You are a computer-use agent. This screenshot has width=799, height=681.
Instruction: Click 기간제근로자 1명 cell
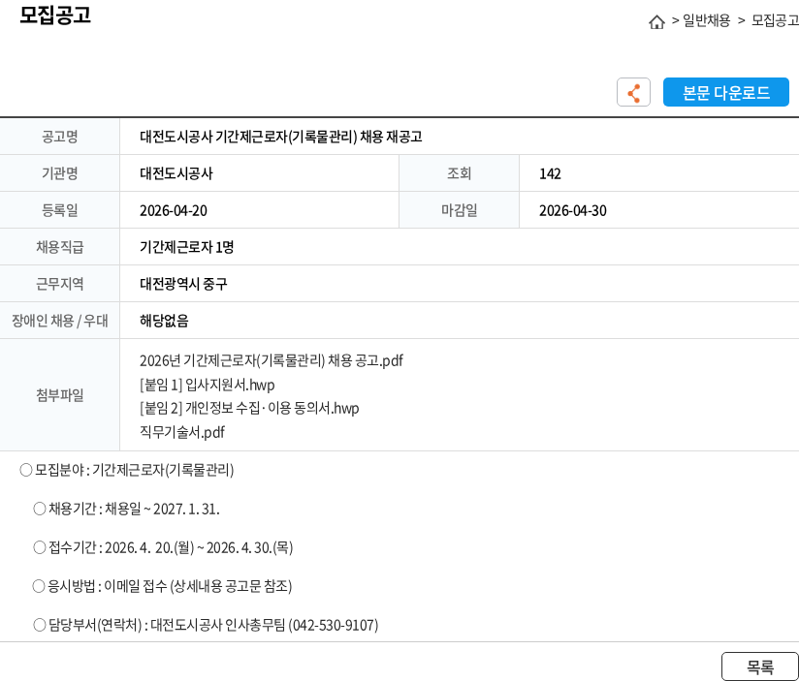tap(186, 247)
